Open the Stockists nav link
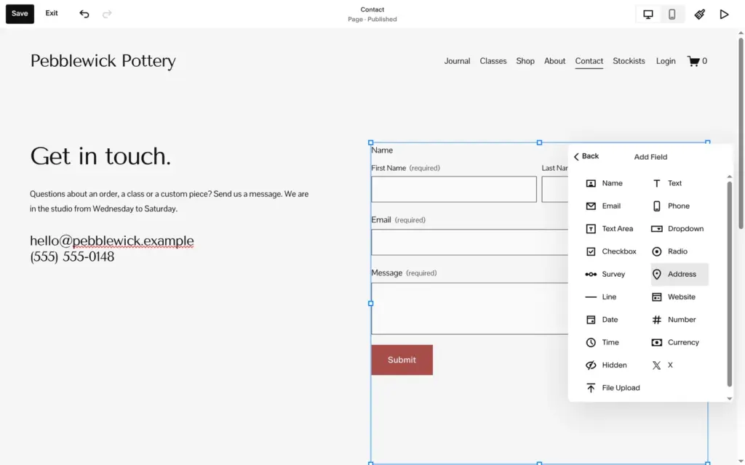745x465 pixels. 629,61
